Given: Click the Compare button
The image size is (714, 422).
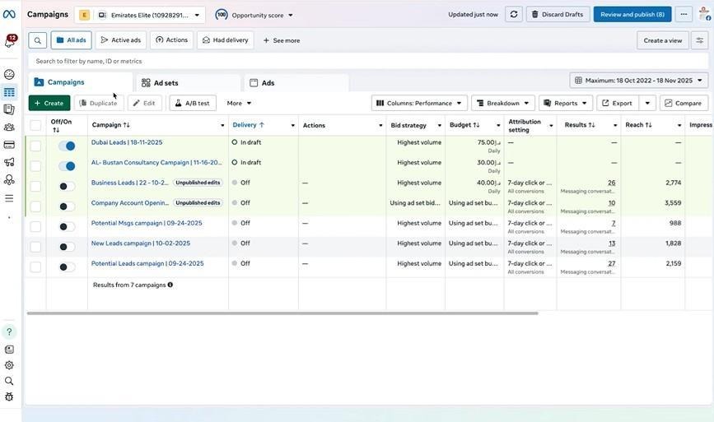Looking at the screenshot, I should 684,103.
